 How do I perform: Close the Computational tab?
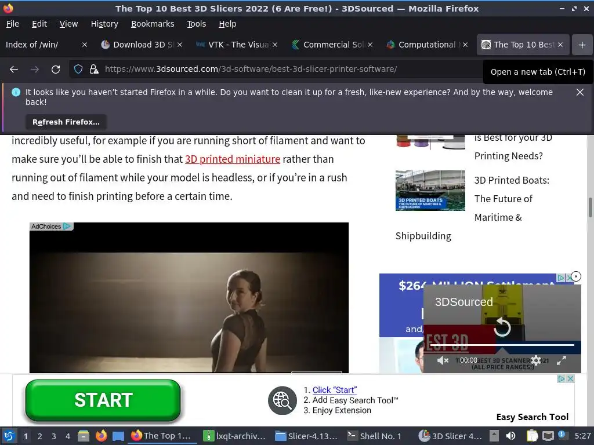(465, 45)
